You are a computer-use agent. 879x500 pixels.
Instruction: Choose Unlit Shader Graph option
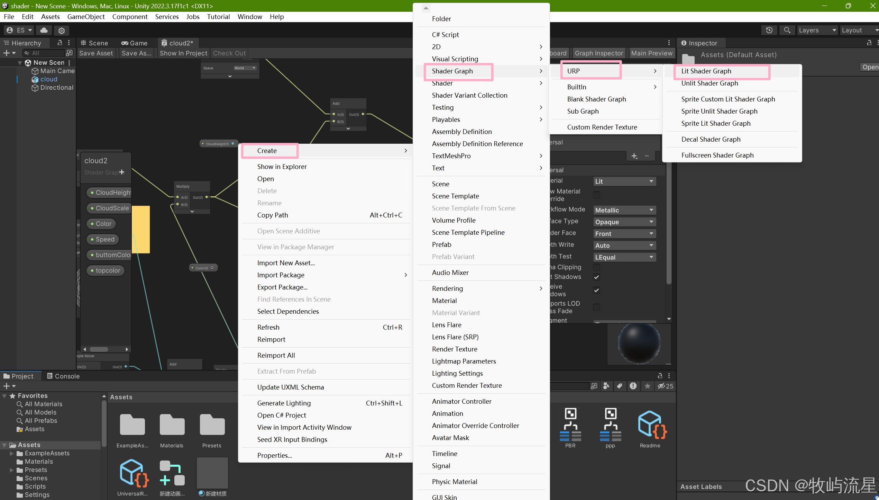point(709,83)
